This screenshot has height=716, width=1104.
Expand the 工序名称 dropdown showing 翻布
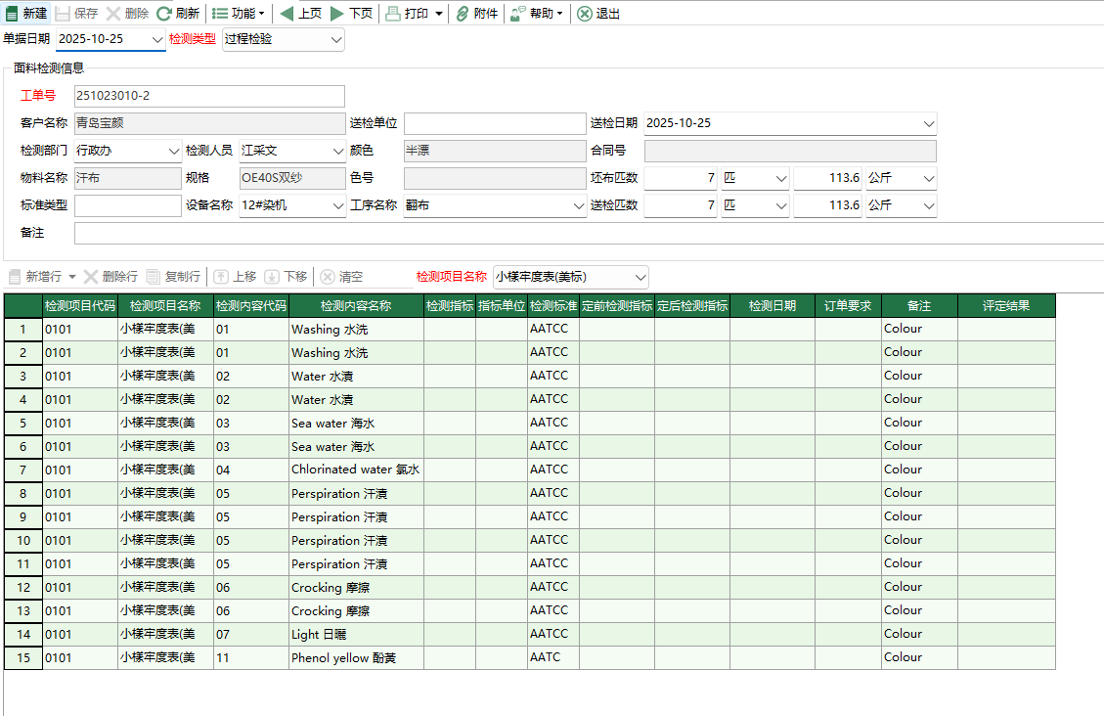coord(578,206)
